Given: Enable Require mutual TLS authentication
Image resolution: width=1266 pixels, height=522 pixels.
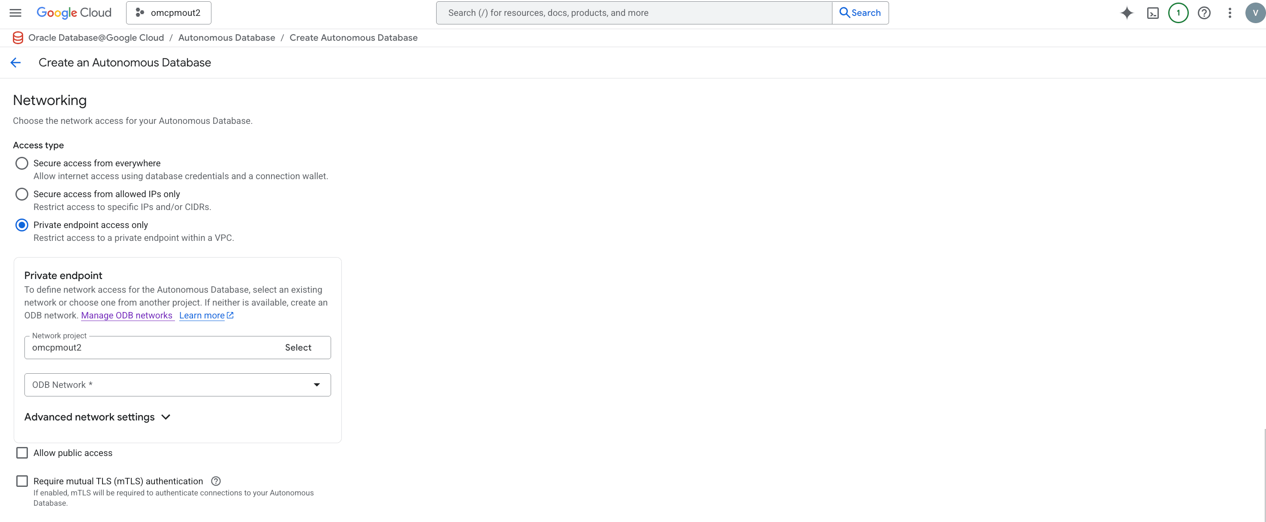Looking at the screenshot, I should point(21,481).
